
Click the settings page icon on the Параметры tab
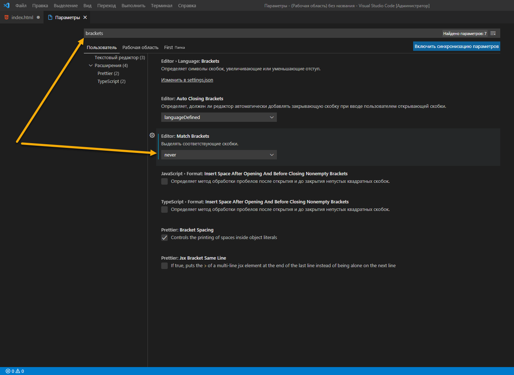point(50,17)
